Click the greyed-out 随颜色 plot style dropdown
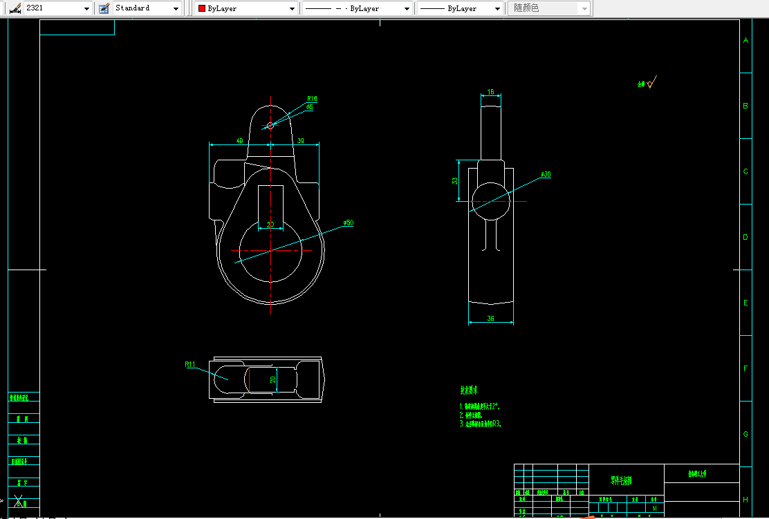Screen dimensions: 769x519 click(x=549, y=8)
